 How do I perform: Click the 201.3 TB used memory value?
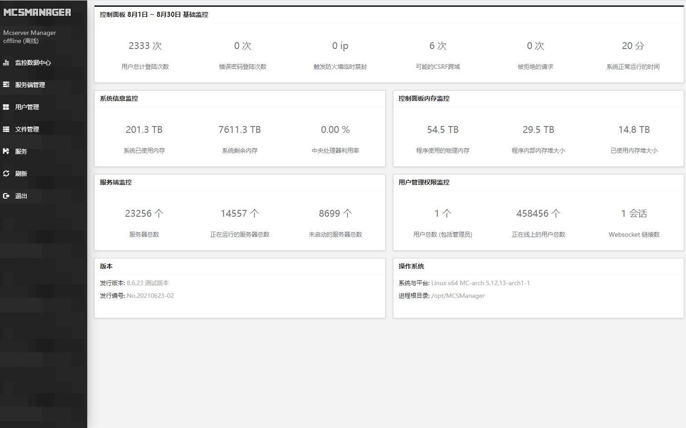(x=144, y=130)
